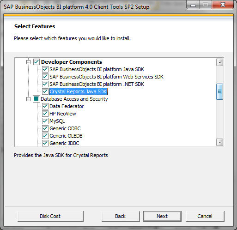This screenshot has height=230, width=237.
Task: Click the feature list scrollbar thumb
Action: (x=220, y=92)
